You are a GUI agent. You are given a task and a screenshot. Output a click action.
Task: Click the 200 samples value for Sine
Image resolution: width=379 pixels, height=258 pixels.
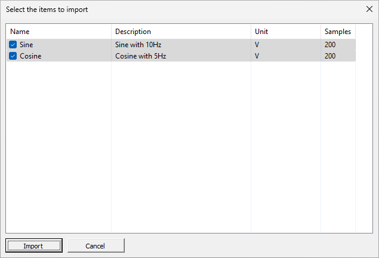click(330, 45)
